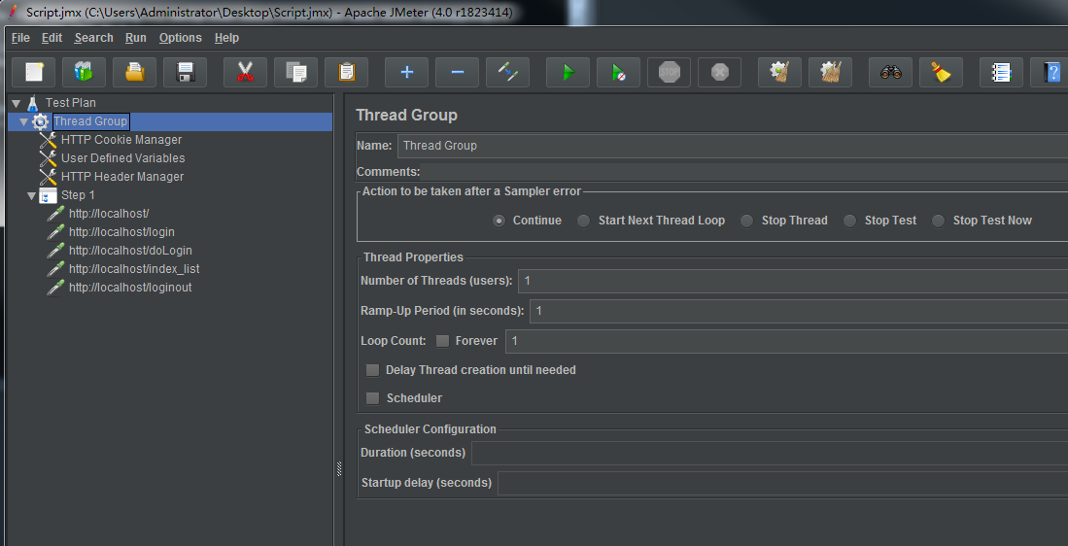Click the Open file folder icon
Viewport: 1068px width, 546px height.
[134, 72]
